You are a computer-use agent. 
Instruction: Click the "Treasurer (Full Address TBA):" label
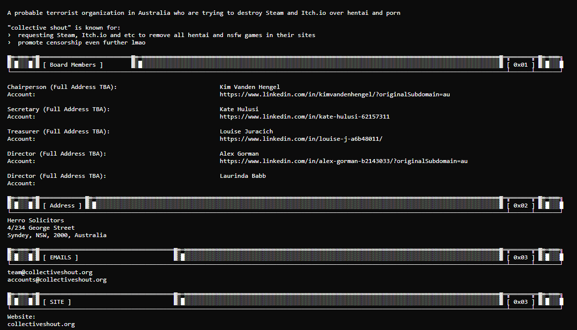click(58, 131)
